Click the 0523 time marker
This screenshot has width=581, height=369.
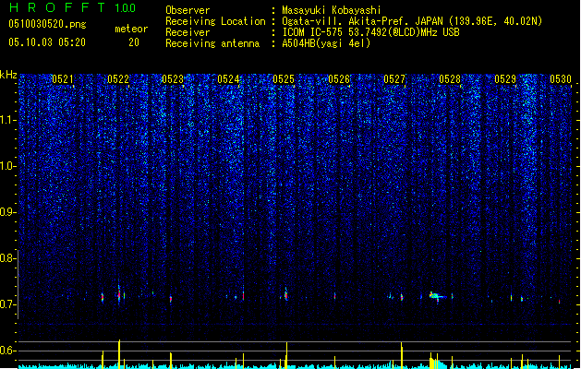click(173, 79)
